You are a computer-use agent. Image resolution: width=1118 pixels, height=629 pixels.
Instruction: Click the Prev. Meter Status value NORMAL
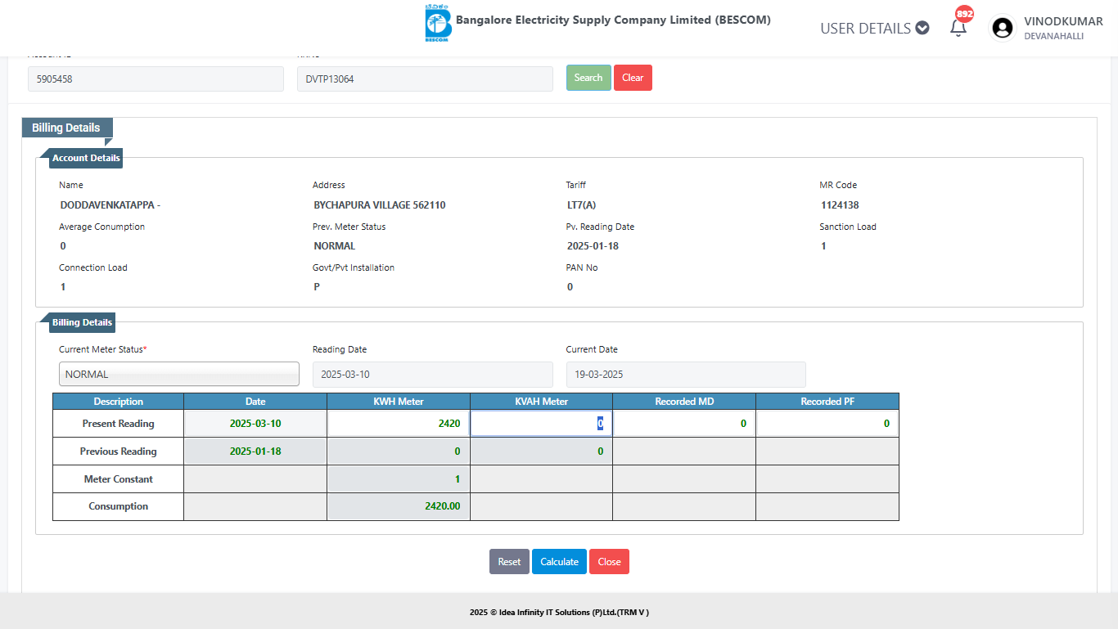click(335, 246)
